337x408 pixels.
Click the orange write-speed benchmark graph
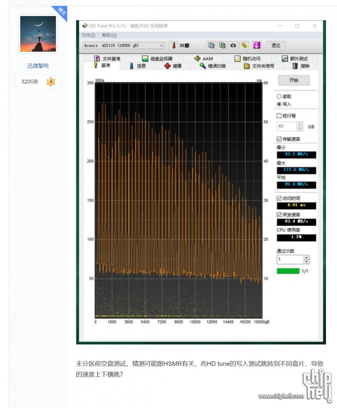[179, 200]
